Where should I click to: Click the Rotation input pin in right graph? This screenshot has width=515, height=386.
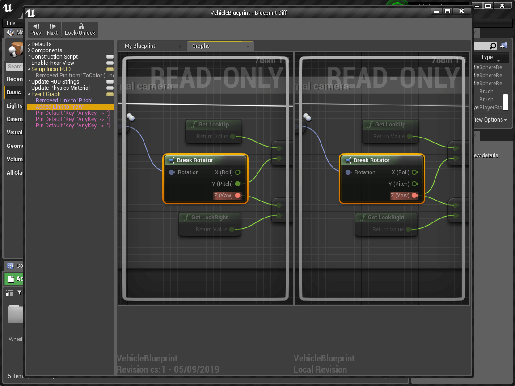[348, 172]
